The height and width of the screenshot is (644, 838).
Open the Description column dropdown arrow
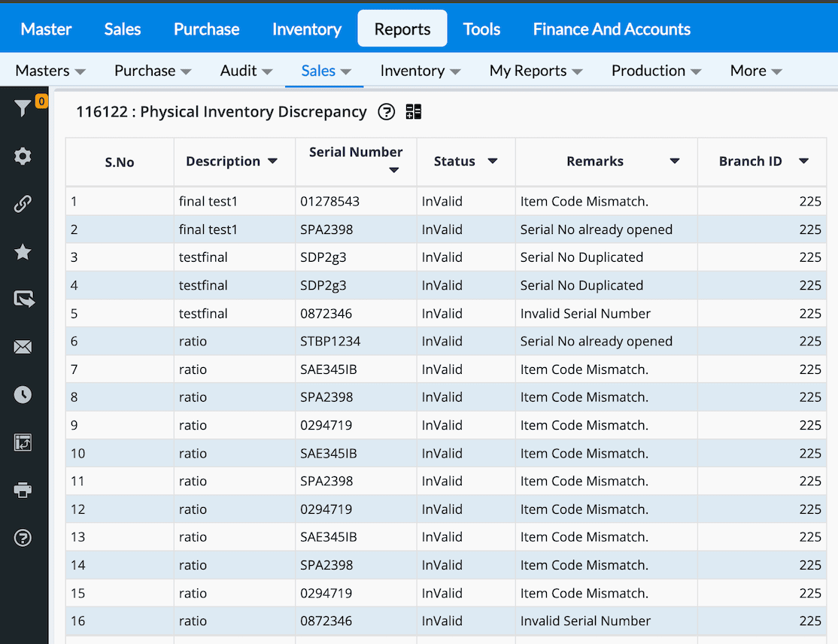tap(272, 161)
